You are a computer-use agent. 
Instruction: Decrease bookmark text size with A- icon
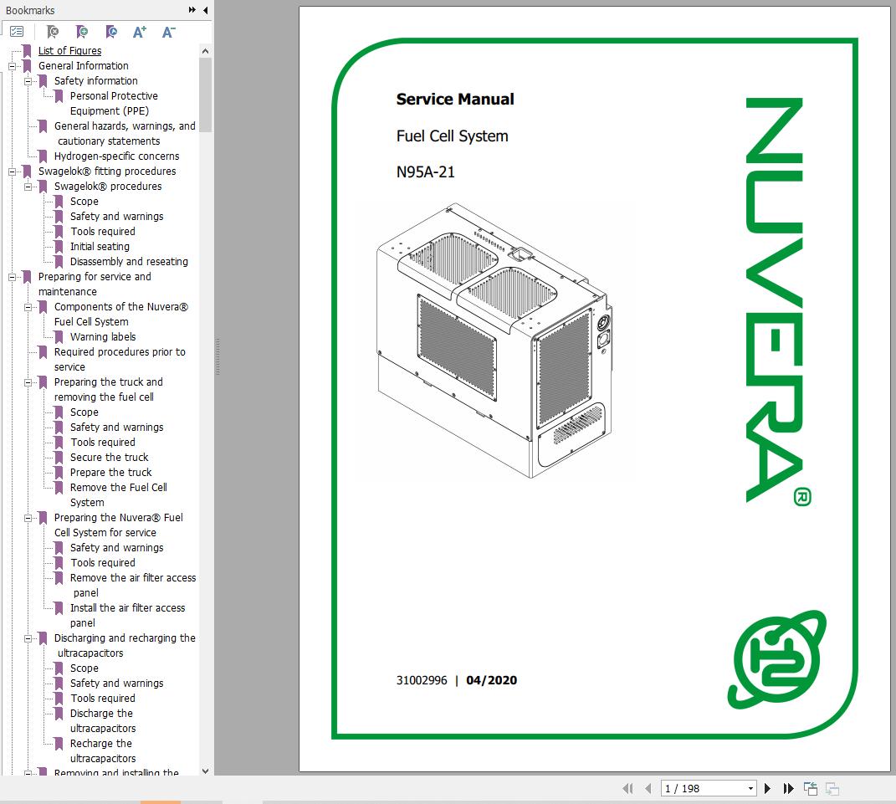click(167, 32)
